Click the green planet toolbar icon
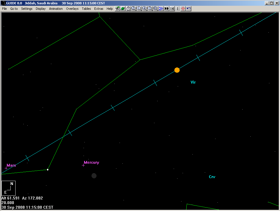Image resolution: width=280 pixels, height=211 pixels. tap(123, 9)
